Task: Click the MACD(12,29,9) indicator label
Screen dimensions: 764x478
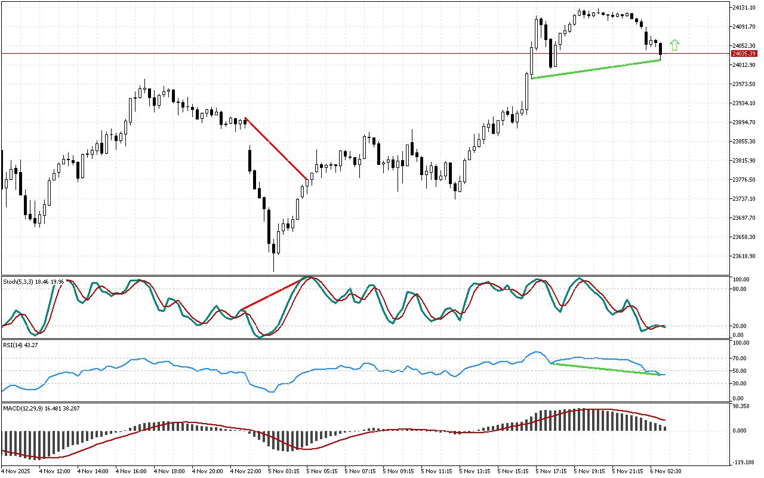Action: tap(41, 408)
